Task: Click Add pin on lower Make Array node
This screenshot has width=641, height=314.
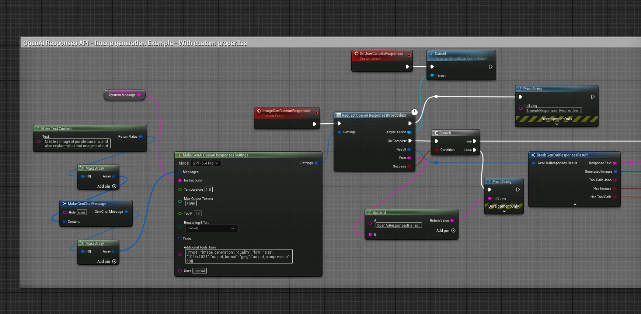Action: point(107,261)
